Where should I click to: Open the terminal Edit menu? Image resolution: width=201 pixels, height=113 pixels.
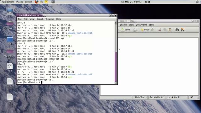(25, 19)
